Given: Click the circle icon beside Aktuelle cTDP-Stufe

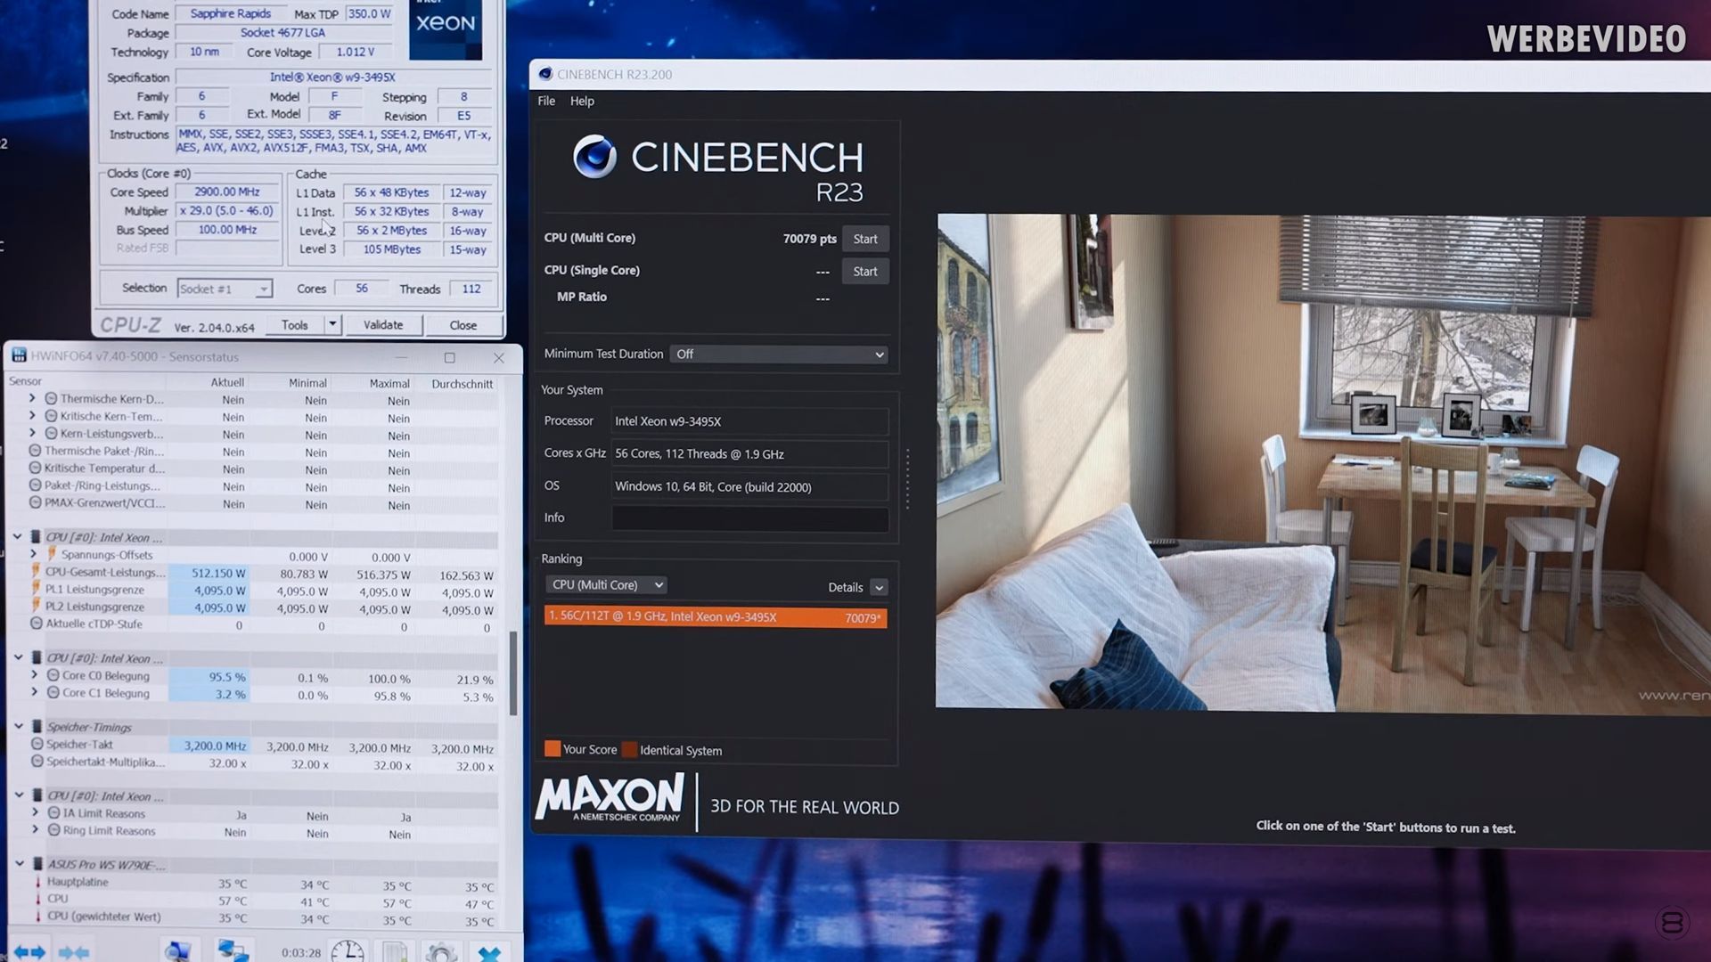Looking at the screenshot, I should click(x=37, y=624).
